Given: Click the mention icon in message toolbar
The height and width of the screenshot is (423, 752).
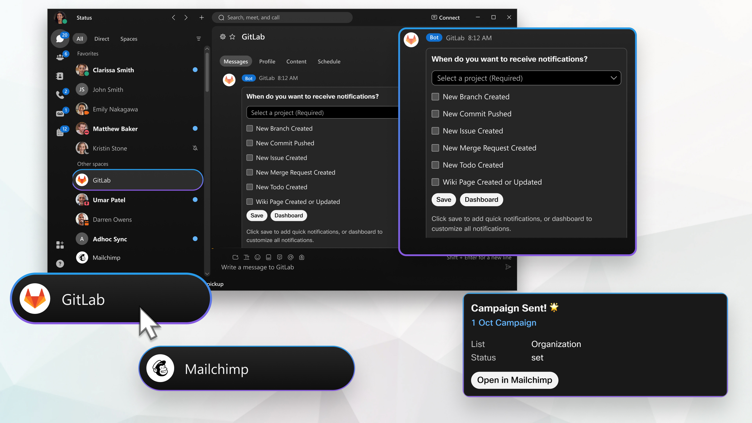Looking at the screenshot, I should click(291, 257).
